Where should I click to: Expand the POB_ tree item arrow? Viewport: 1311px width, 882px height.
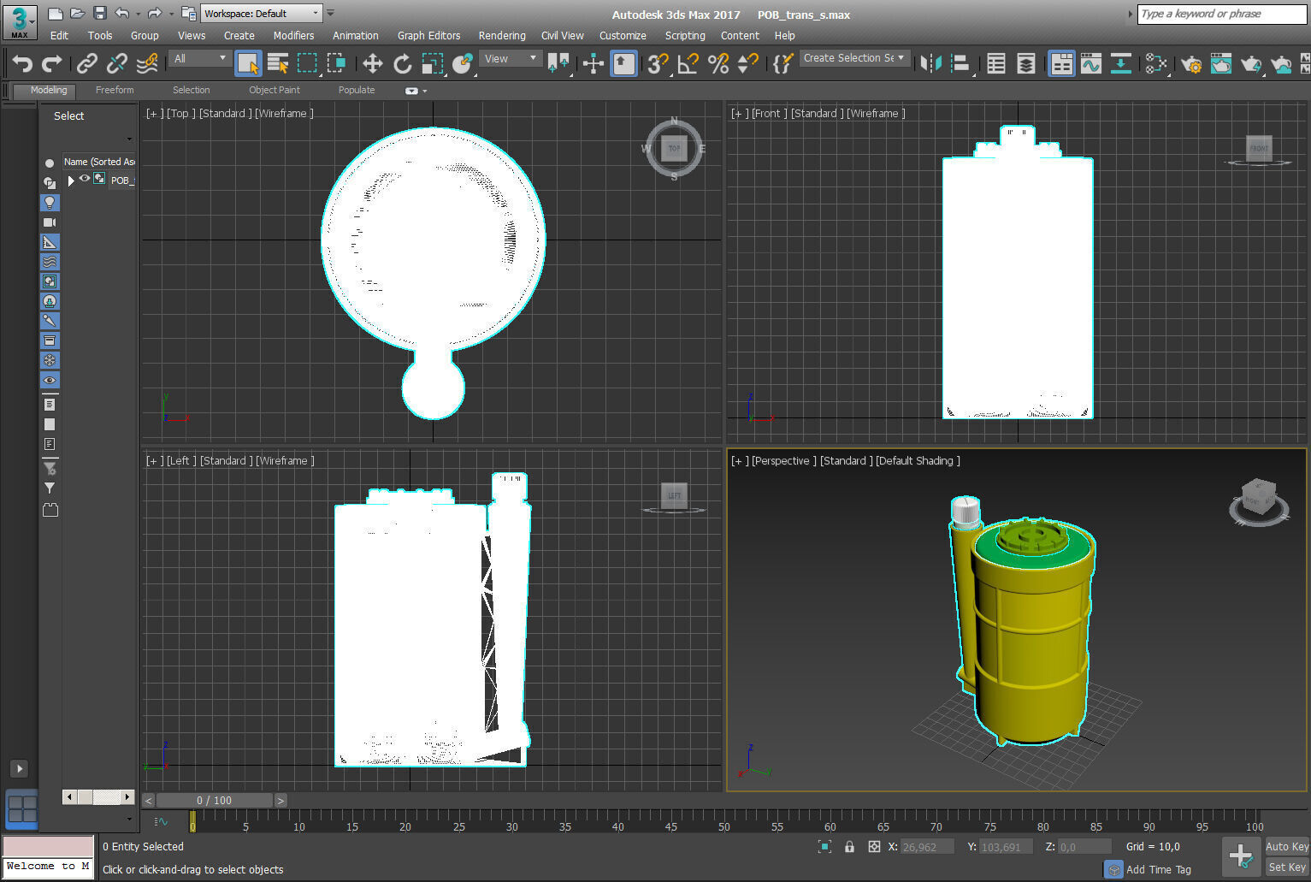(71, 181)
